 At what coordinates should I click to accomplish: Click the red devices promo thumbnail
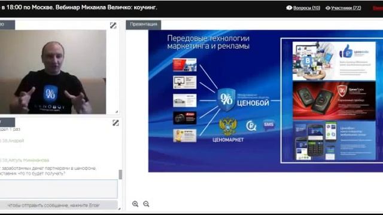tap(334, 101)
